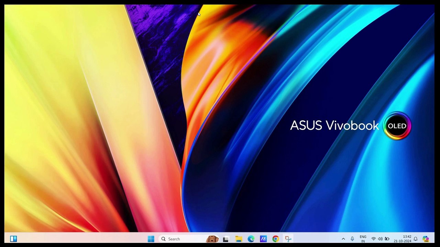Open the Wi-Fi network flyout

tap(374, 239)
